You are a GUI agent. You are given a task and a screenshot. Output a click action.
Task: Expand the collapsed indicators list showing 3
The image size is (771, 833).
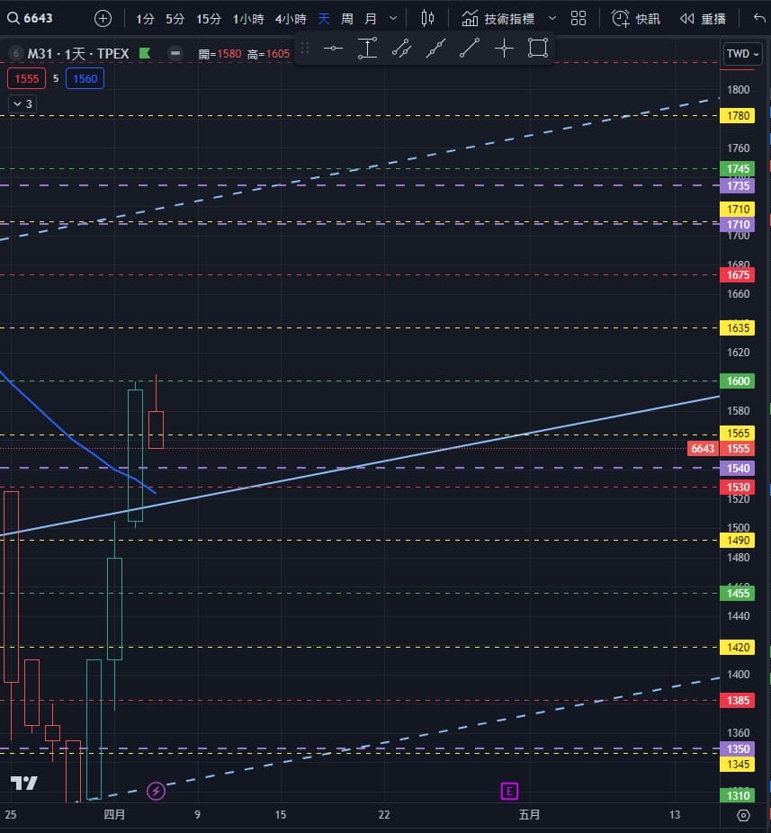[22, 103]
